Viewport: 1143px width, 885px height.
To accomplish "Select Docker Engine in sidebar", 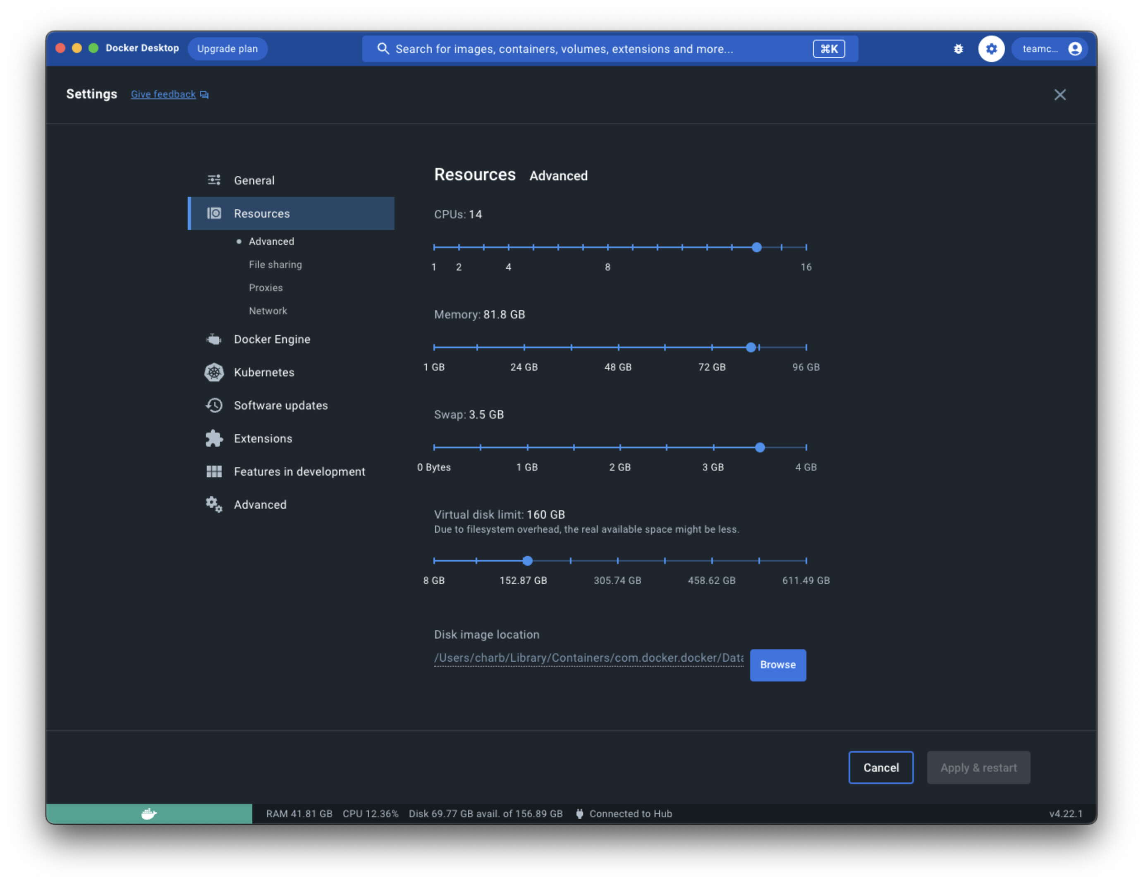I will pos(272,339).
